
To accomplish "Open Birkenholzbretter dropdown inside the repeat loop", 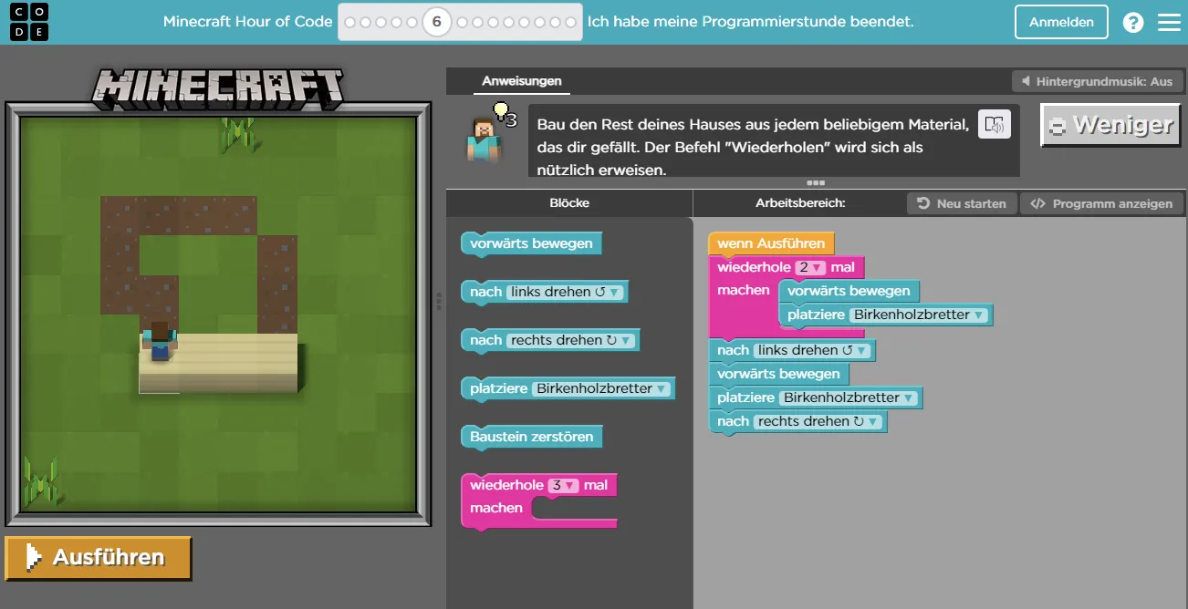I will (918, 315).
